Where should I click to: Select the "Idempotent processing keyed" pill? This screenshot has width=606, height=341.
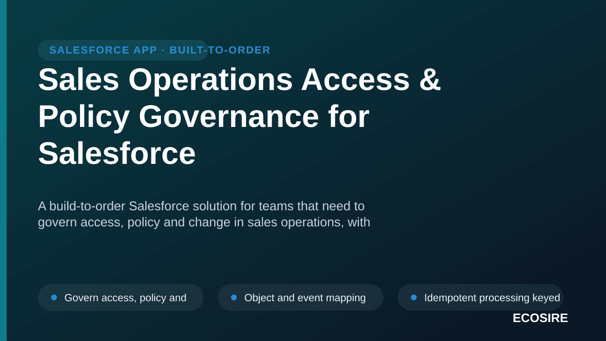click(481, 297)
